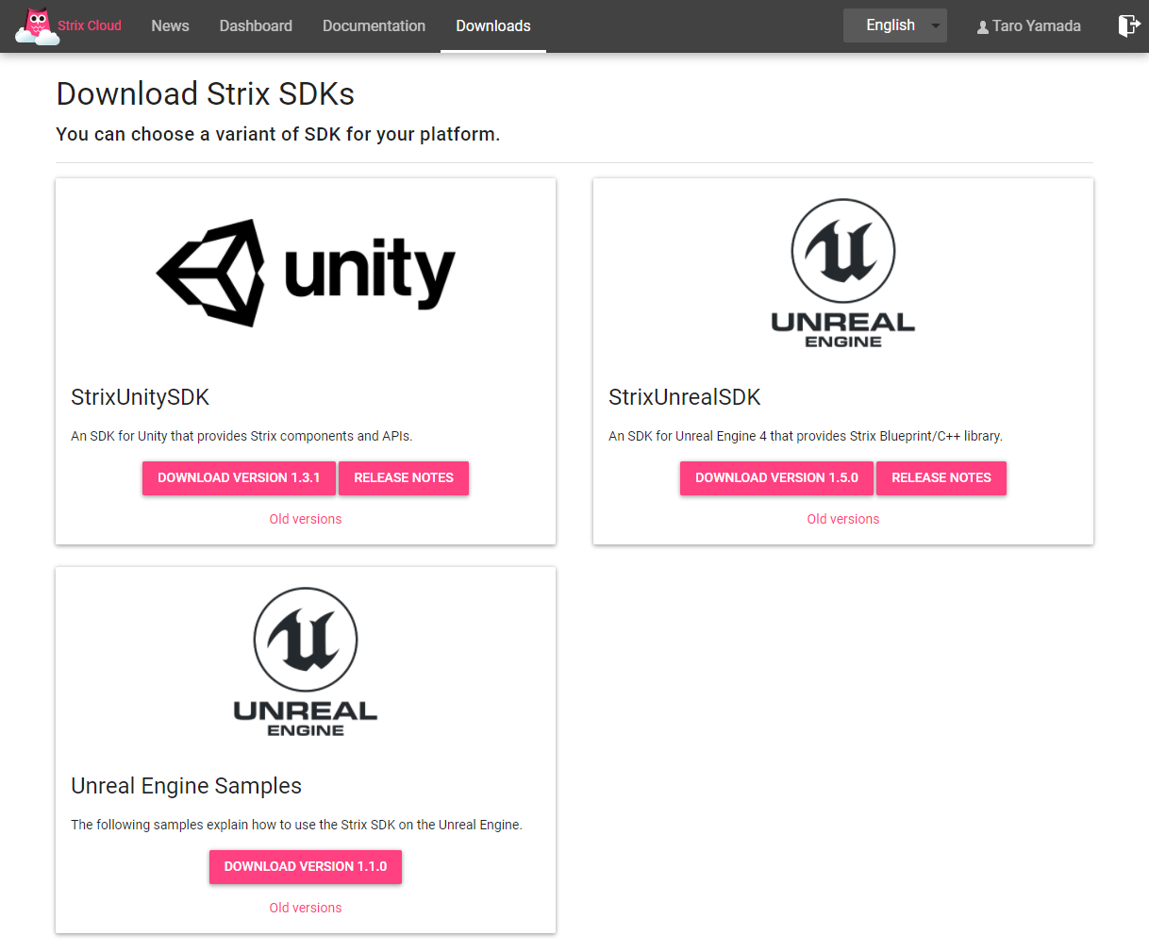Click the Unreal Engine logo on StrixUnrealSDK card

842,273
